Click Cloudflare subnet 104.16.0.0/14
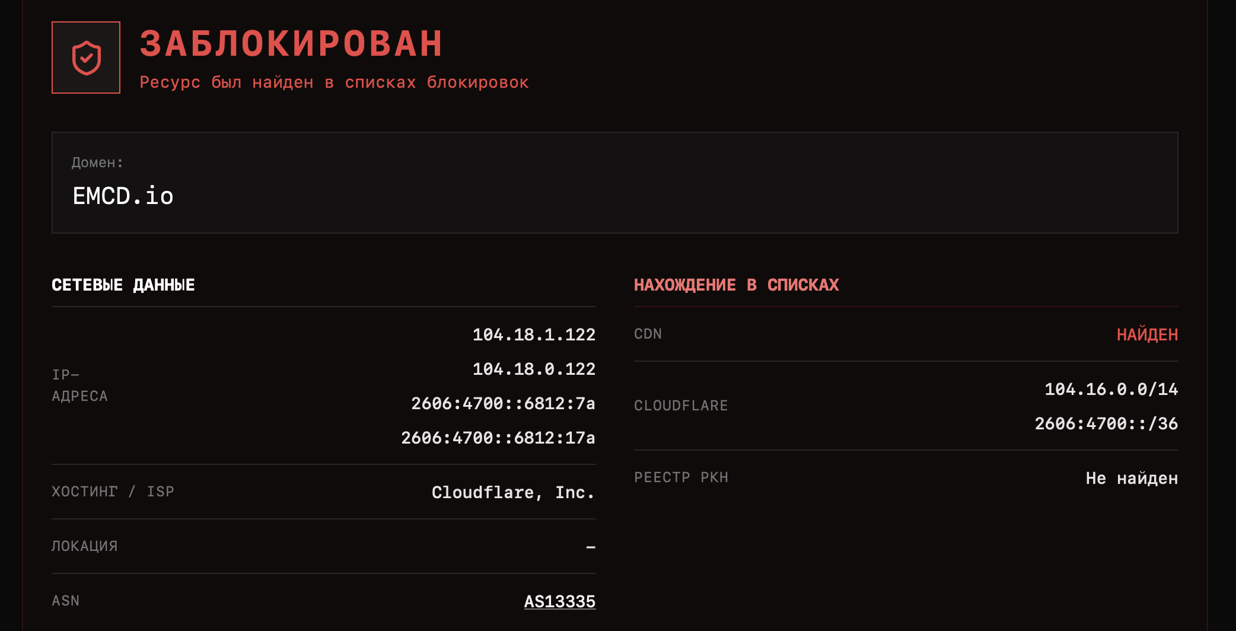The image size is (1236, 631). pyautogui.click(x=1111, y=389)
